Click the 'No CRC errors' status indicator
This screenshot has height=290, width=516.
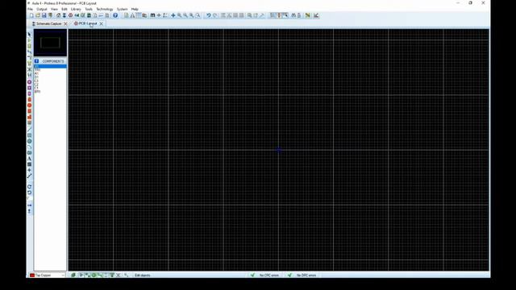[265, 275]
